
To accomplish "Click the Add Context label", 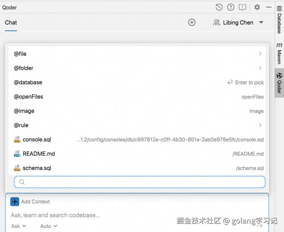I will coord(35,202).
